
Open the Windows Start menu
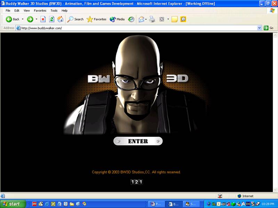click(x=13, y=204)
